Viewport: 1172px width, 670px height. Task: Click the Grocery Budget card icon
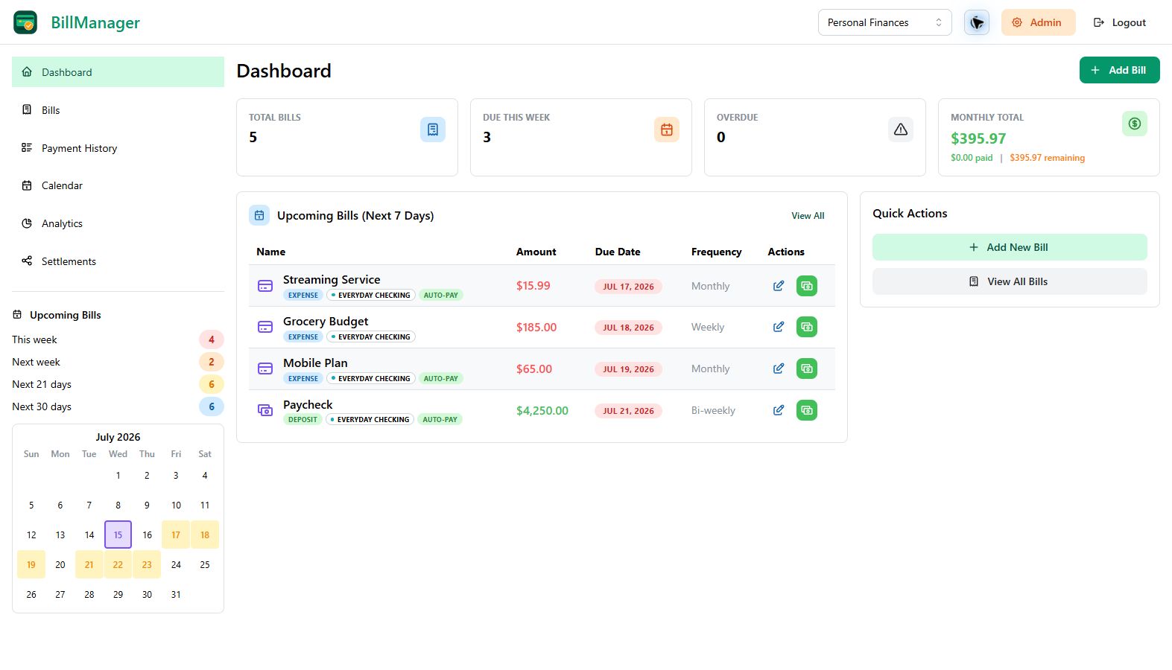(265, 327)
